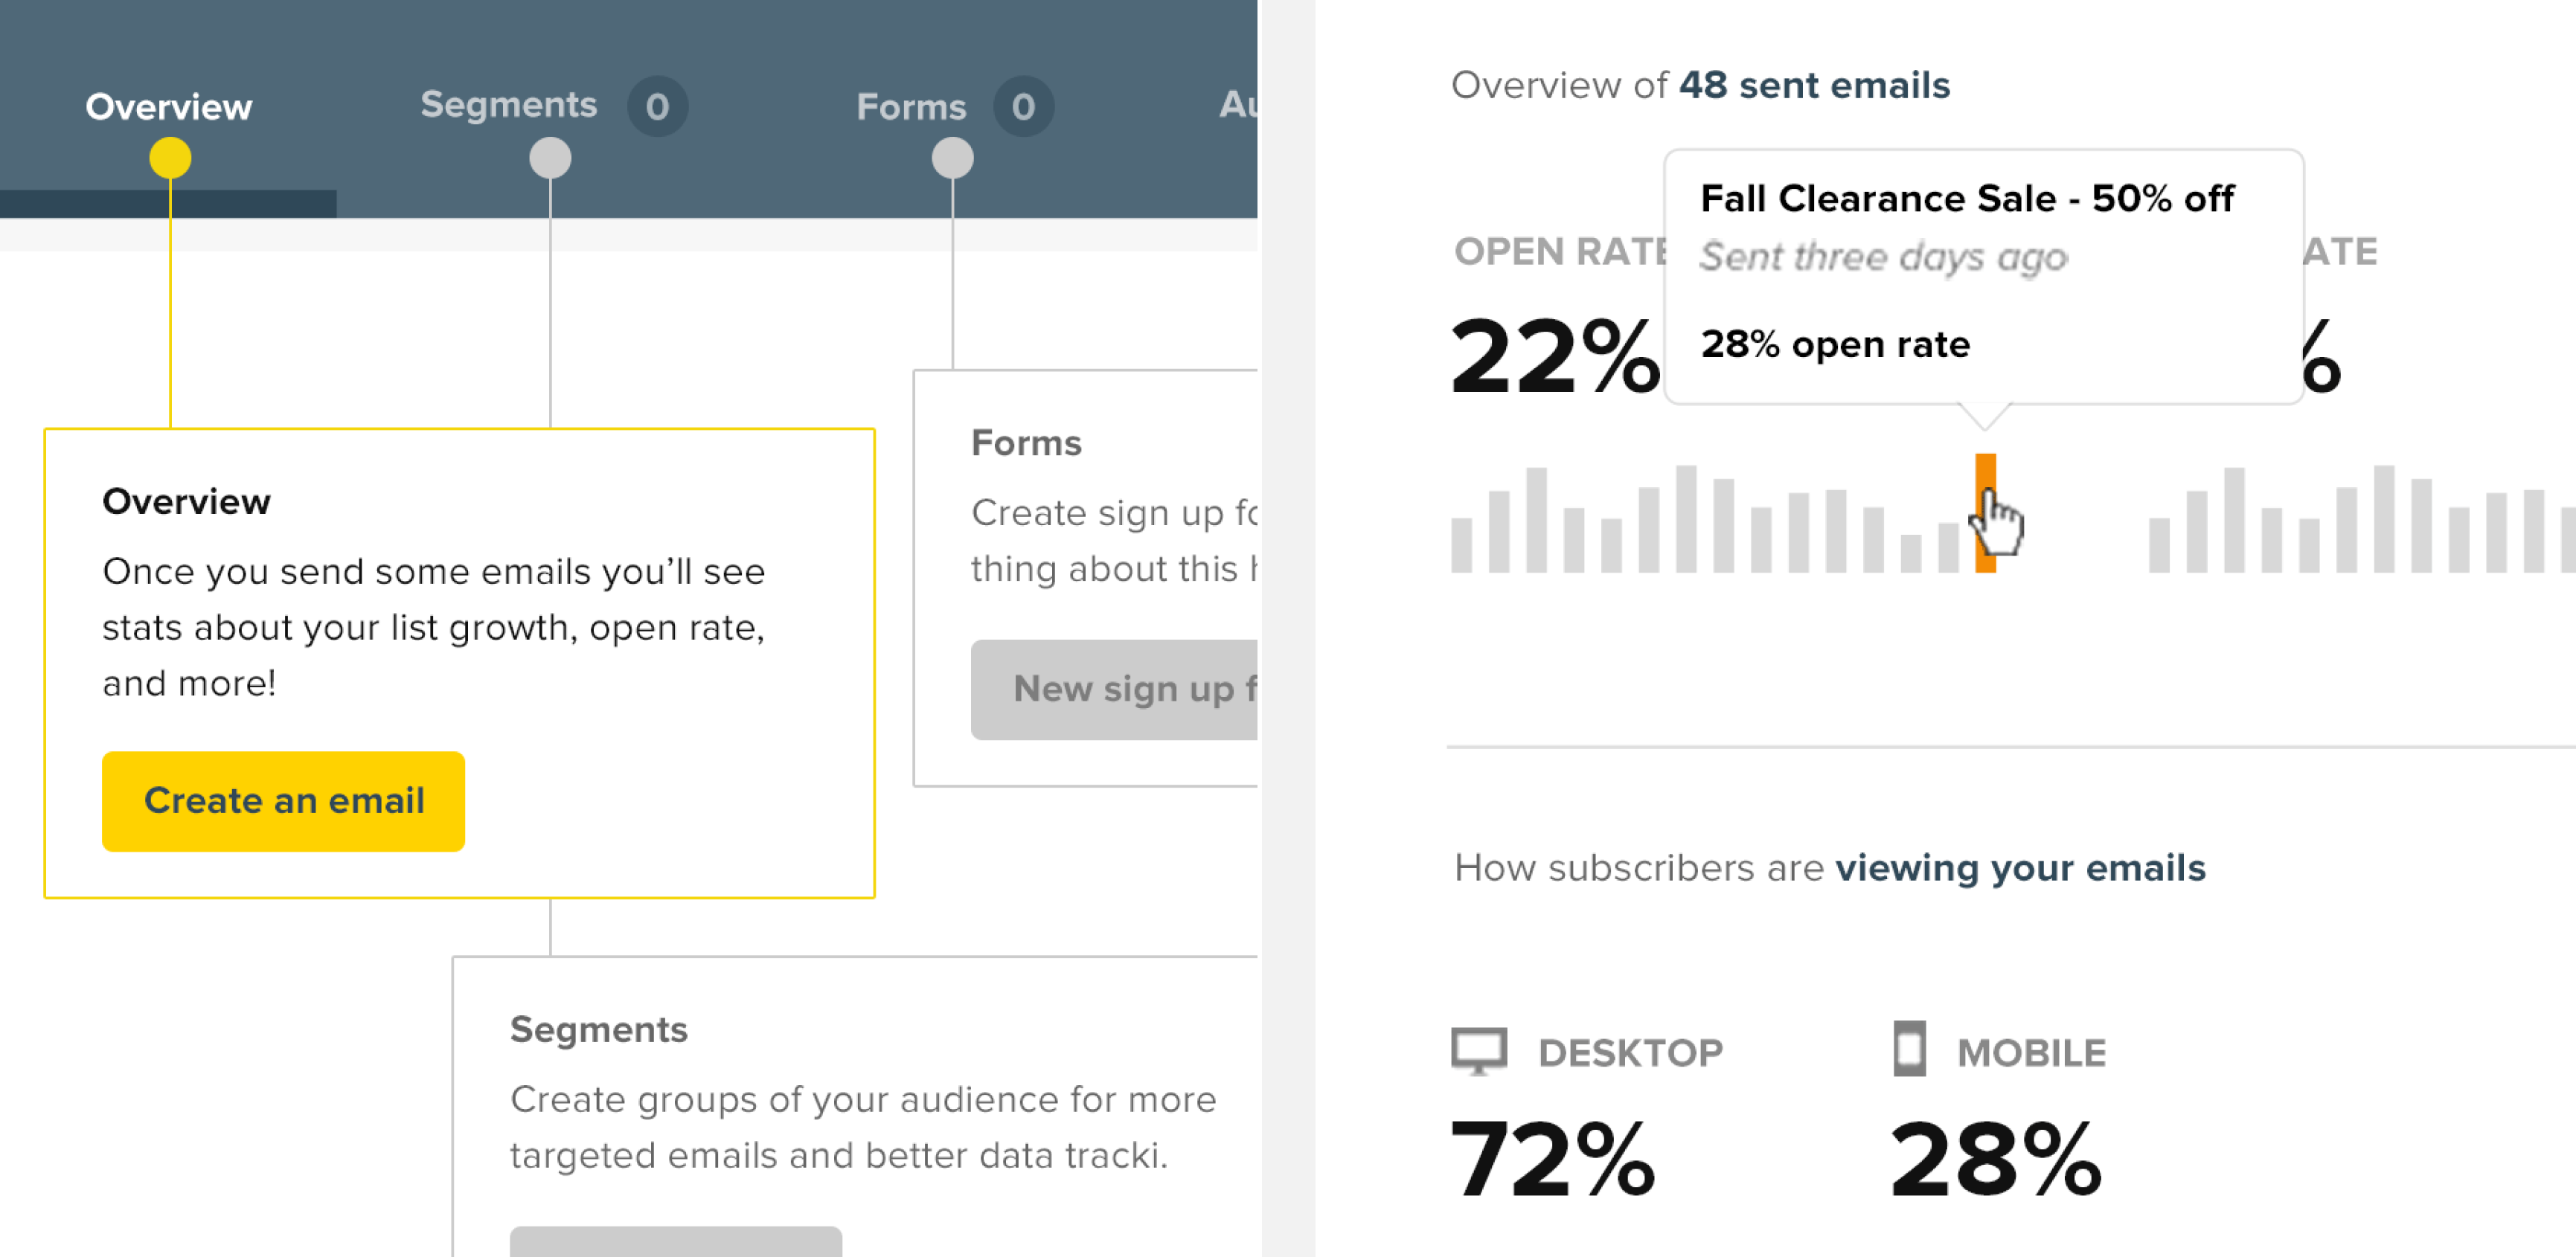Follow the 48 sent emails link
Image resolution: width=2576 pixels, height=1257 pixels.
[x=1814, y=85]
